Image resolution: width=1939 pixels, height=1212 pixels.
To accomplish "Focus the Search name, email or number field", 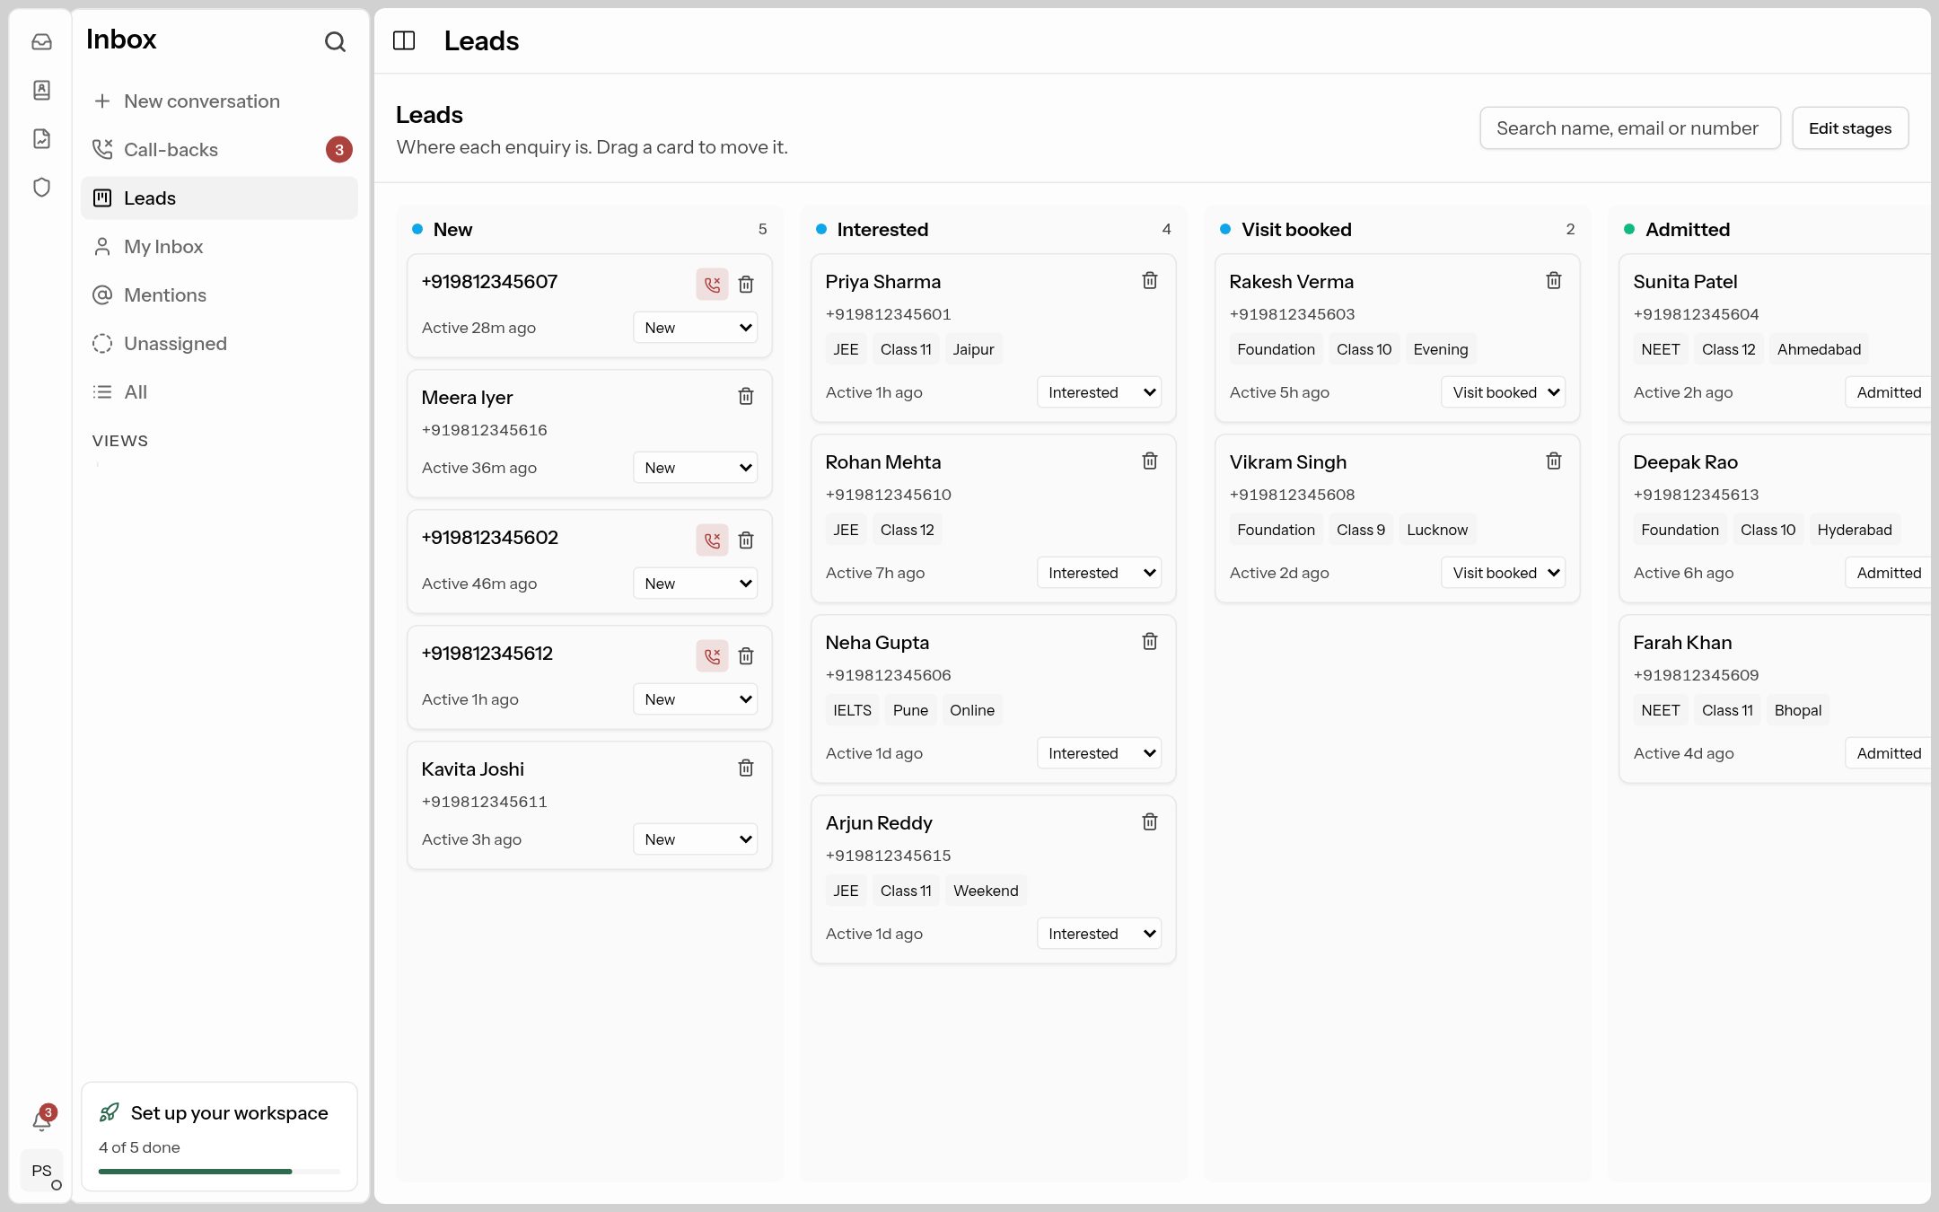I will point(1630,128).
